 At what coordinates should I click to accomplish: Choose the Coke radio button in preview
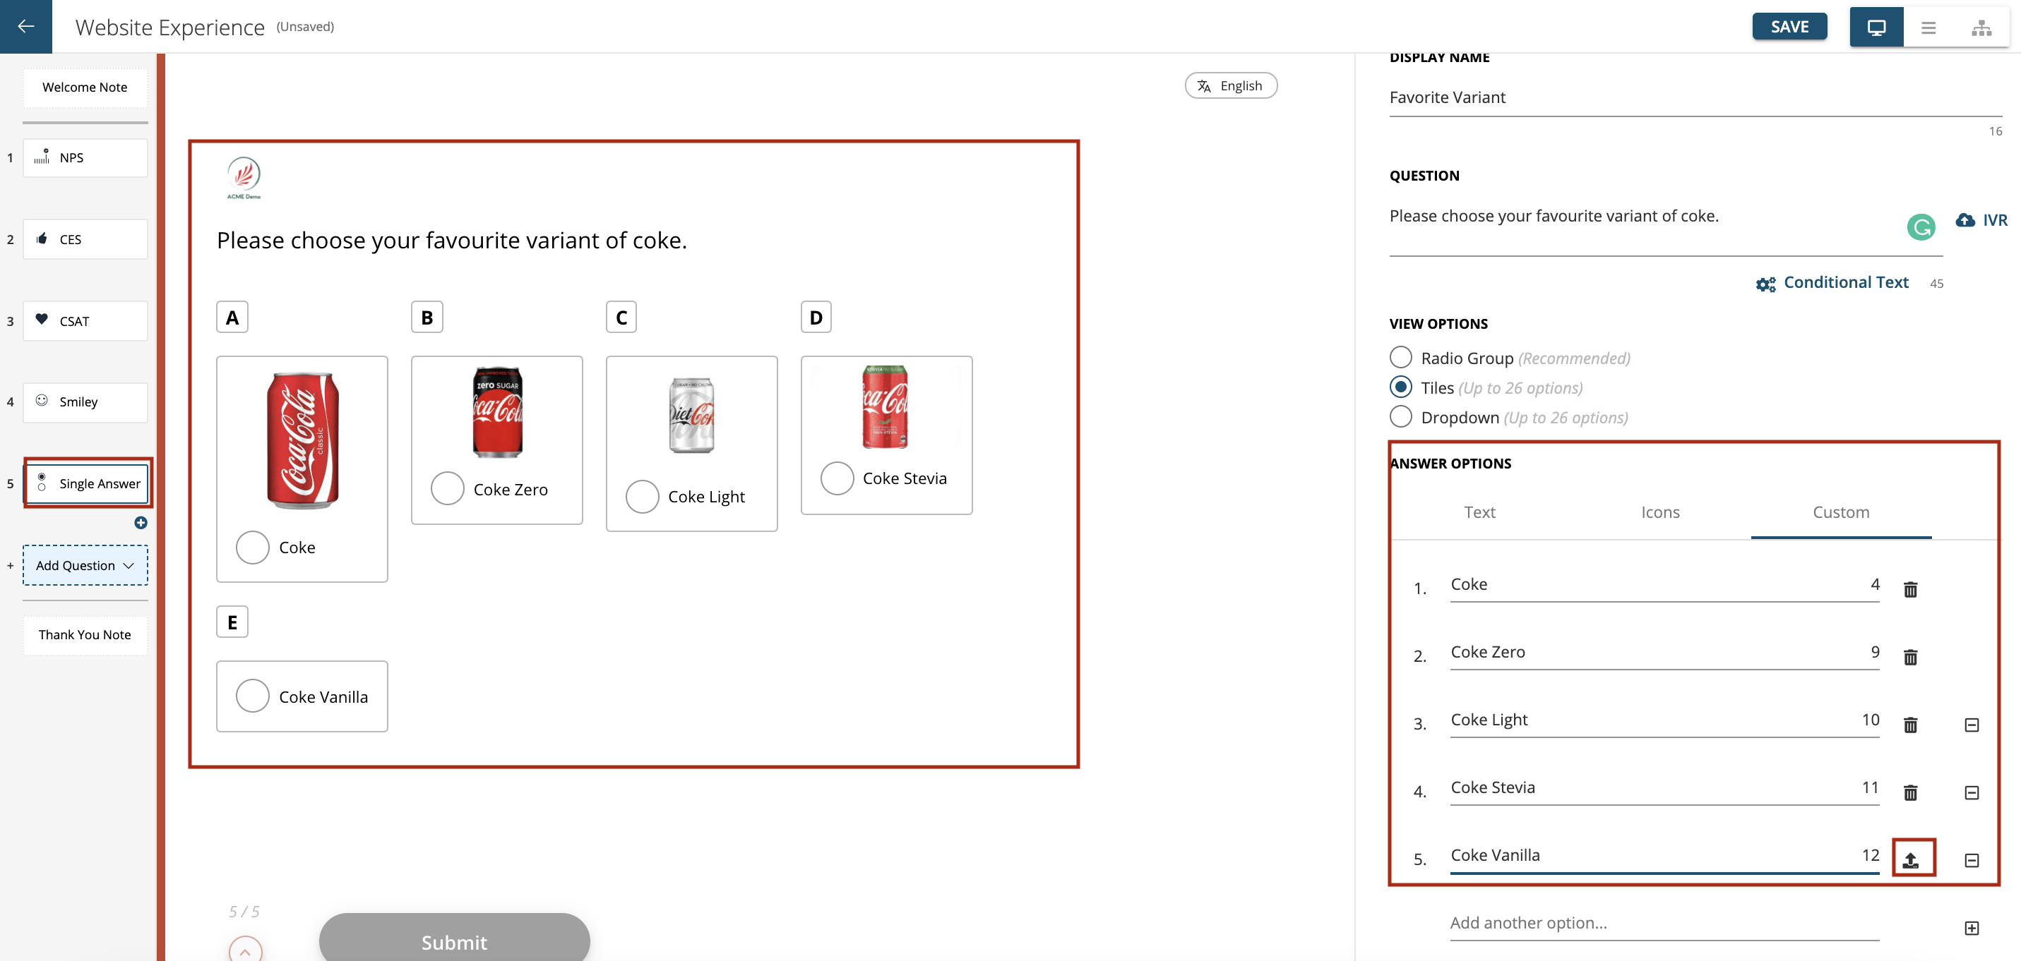[x=253, y=547]
